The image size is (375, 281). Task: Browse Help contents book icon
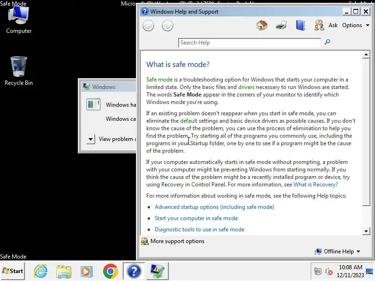[x=300, y=25]
